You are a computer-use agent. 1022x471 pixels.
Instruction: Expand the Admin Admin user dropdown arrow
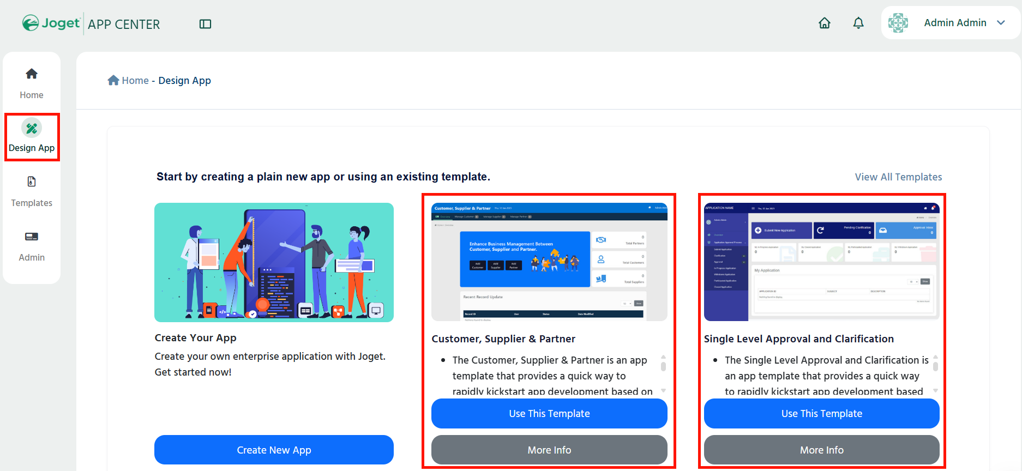[1001, 23]
